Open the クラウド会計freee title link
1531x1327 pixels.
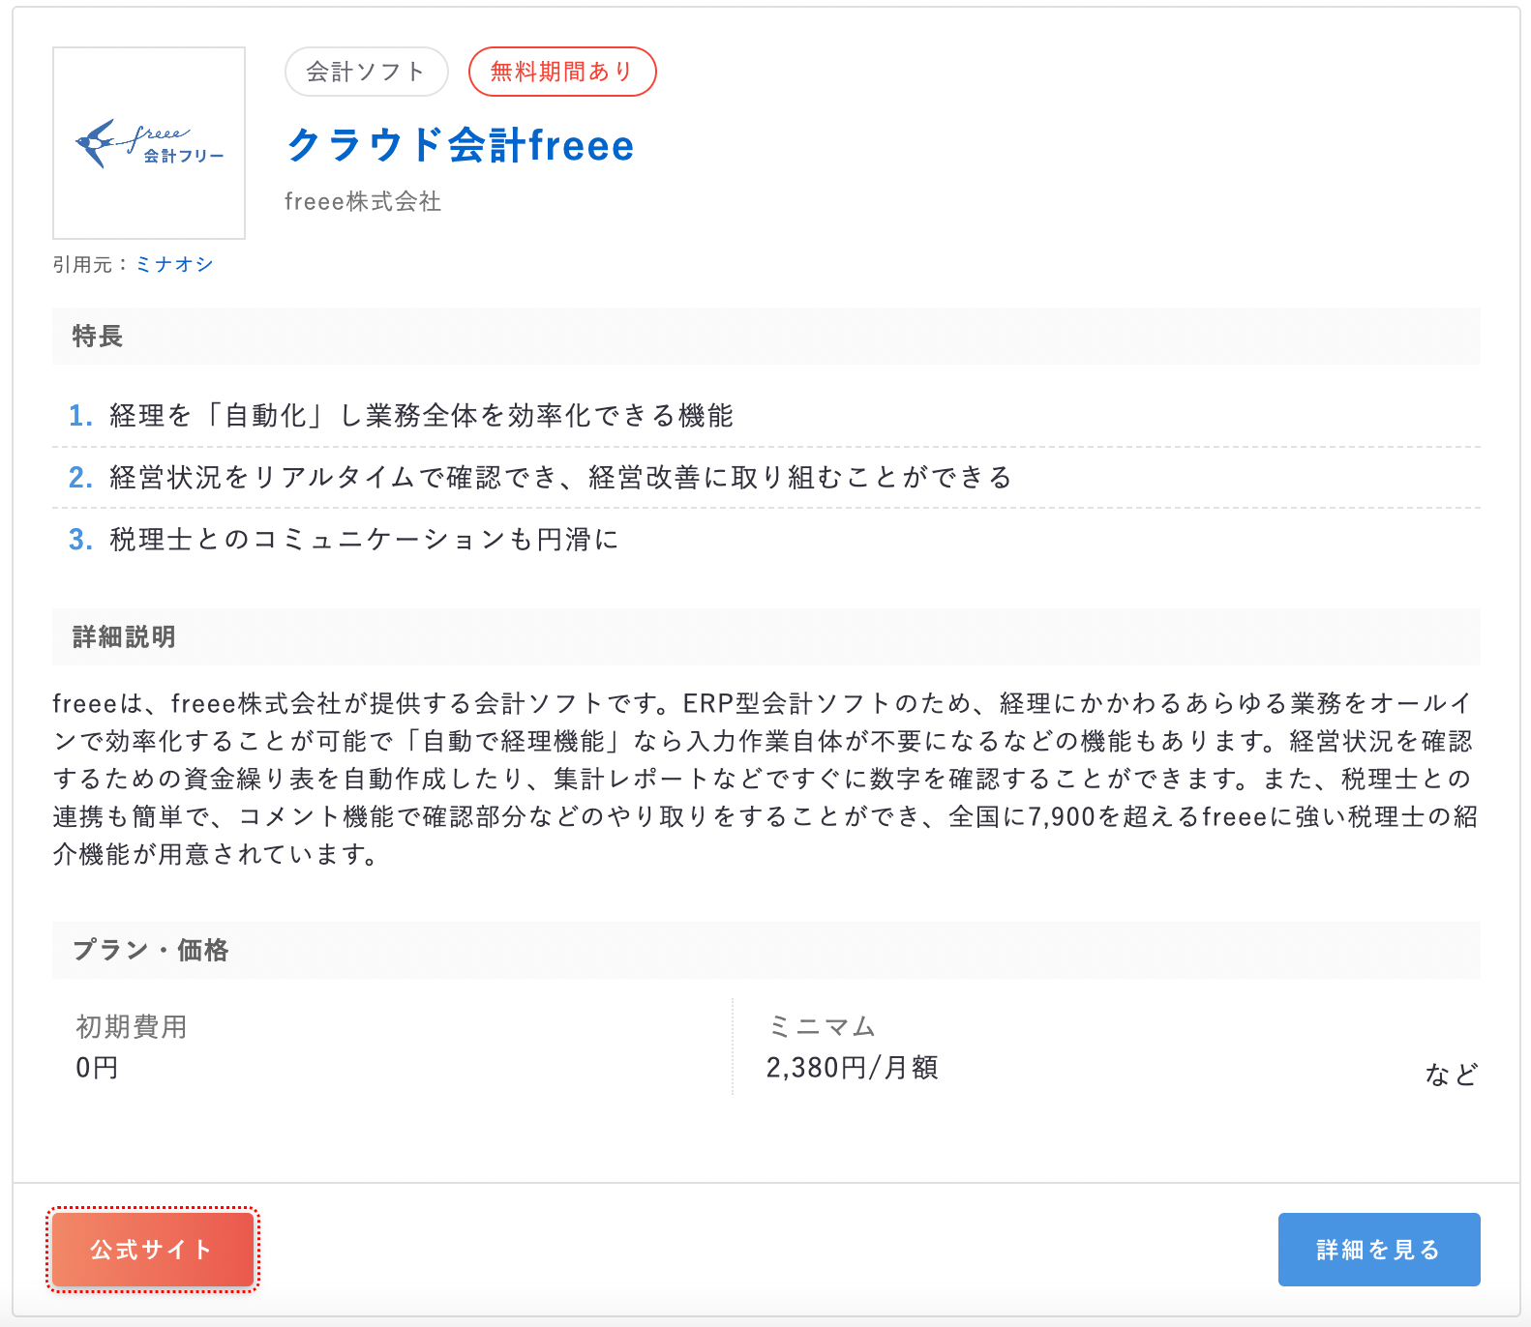(x=460, y=146)
